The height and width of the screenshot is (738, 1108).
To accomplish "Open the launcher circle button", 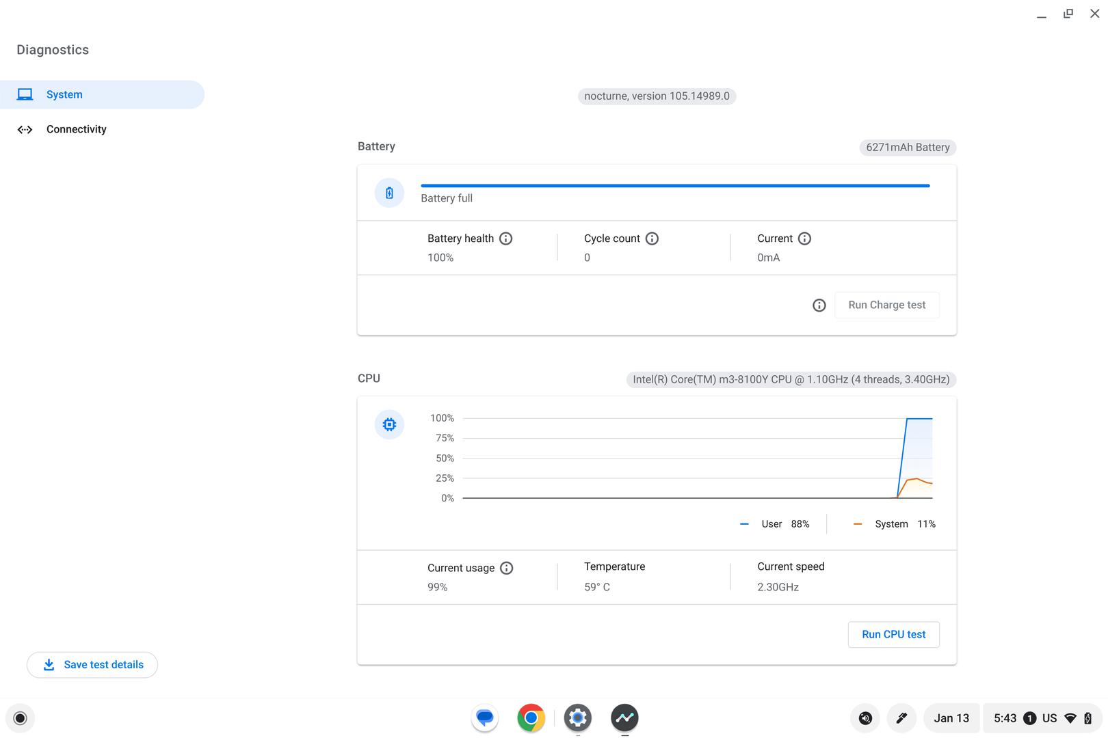I will [20, 718].
